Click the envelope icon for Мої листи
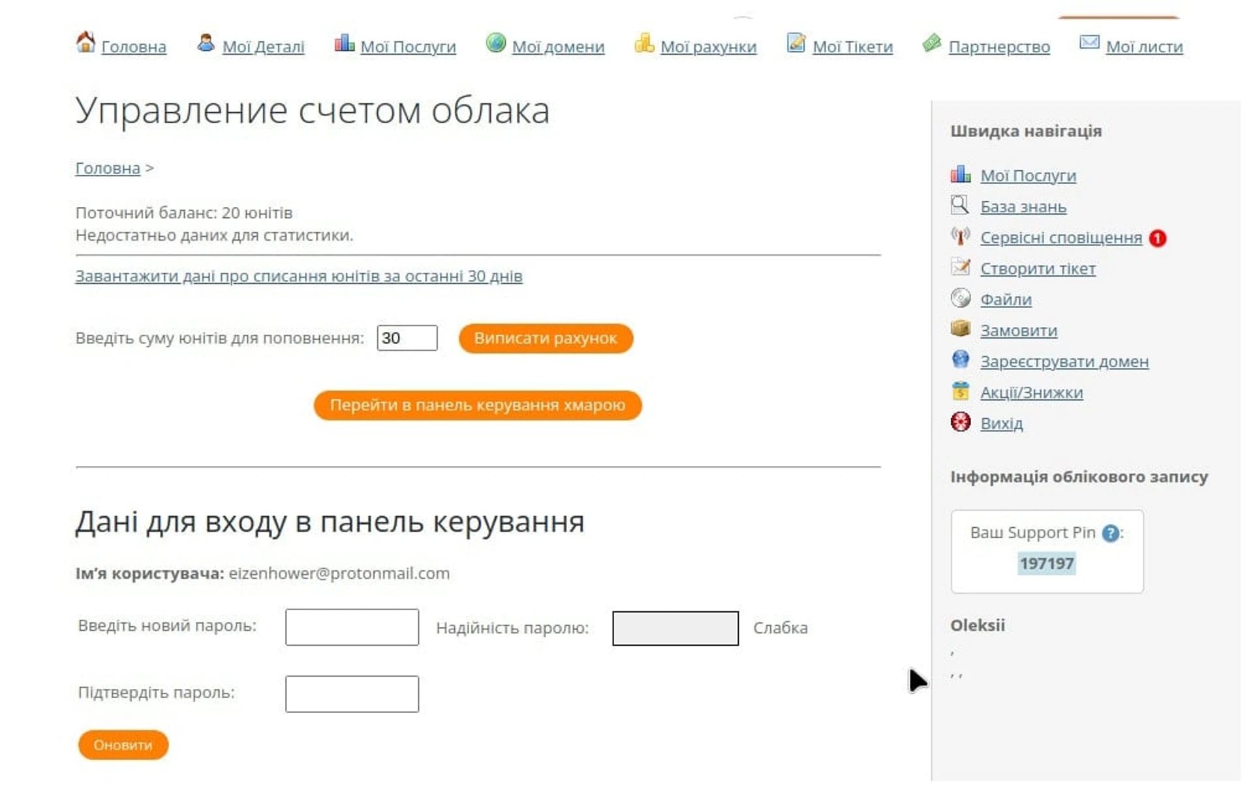 coord(1089,42)
